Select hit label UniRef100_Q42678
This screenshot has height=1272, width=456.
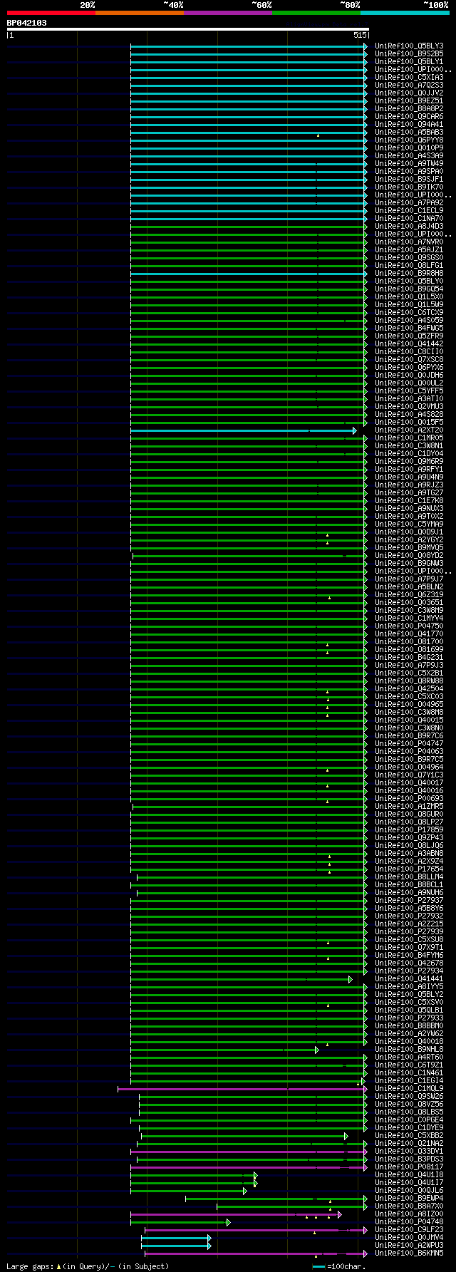409,963
